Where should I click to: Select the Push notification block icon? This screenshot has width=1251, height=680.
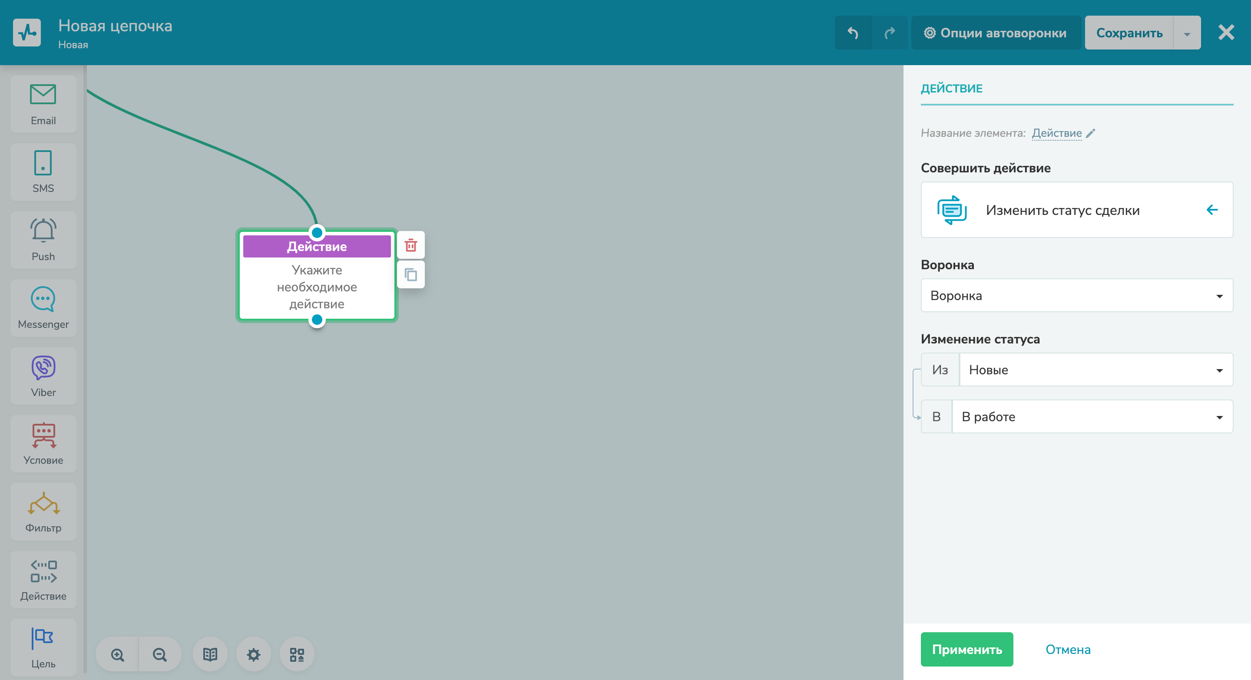point(43,239)
